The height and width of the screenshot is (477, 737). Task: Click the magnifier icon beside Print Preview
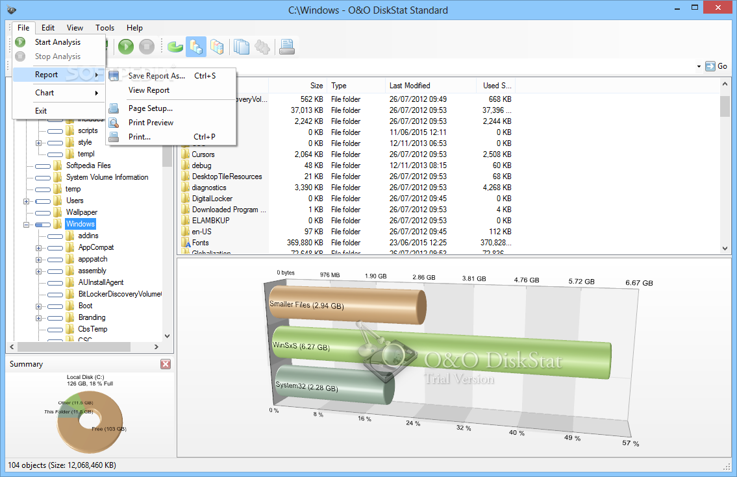pyautogui.click(x=114, y=123)
